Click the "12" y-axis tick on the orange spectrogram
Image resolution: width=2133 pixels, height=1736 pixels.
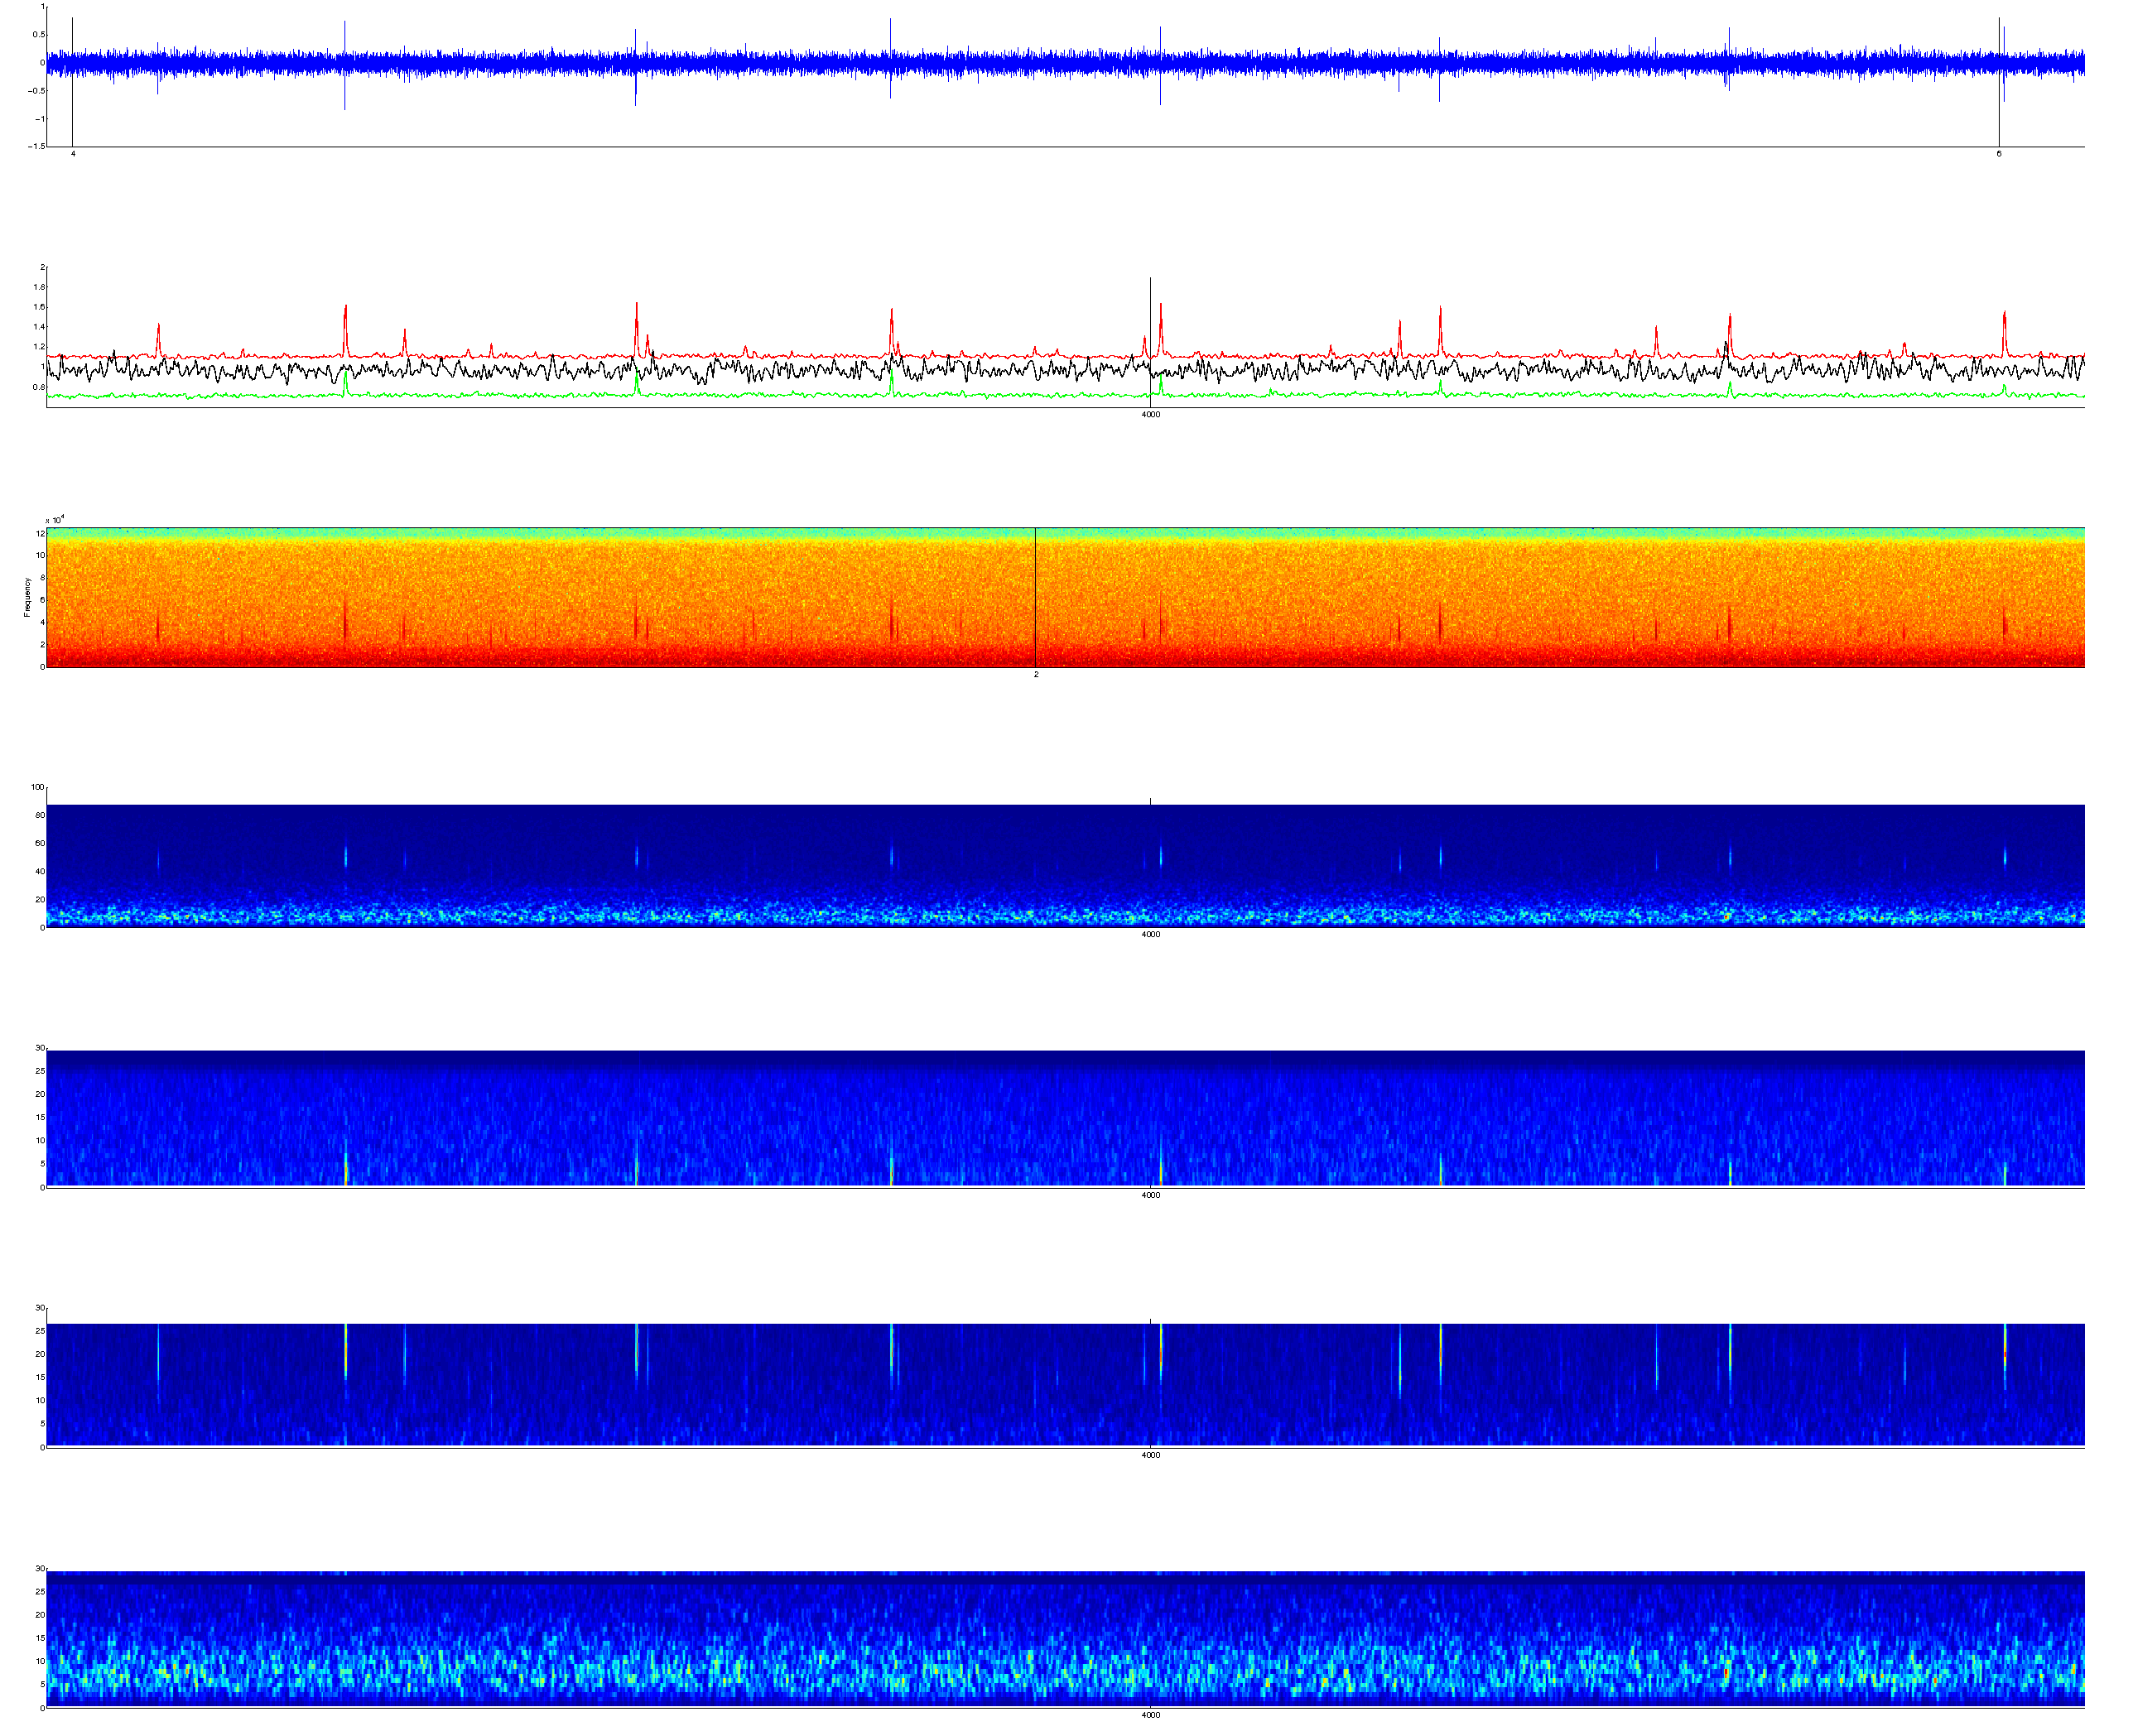40,533
